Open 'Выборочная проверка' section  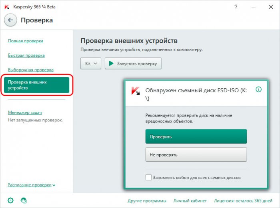point(31,70)
